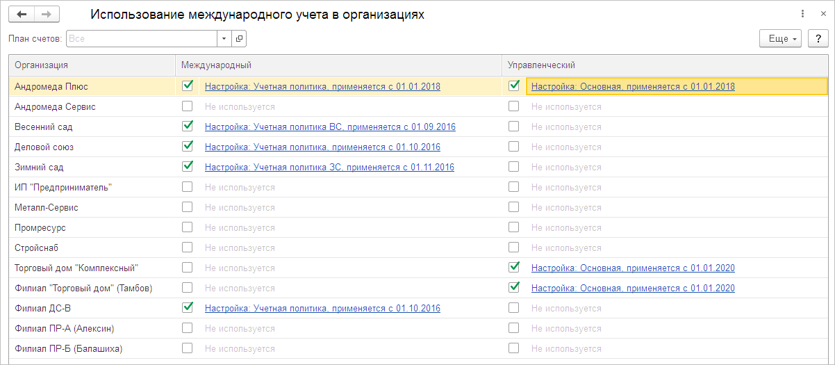Click the Организация column header
The width and height of the screenshot is (835, 365).
pos(90,65)
